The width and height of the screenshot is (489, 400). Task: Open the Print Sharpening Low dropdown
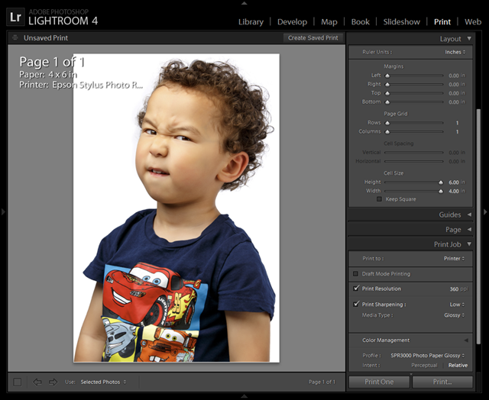pos(457,304)
